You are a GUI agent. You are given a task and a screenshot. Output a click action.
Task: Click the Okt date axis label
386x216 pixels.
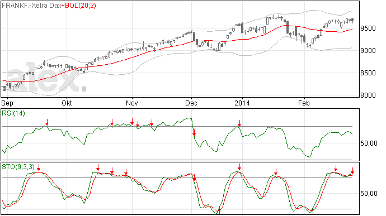click(67, 103)
